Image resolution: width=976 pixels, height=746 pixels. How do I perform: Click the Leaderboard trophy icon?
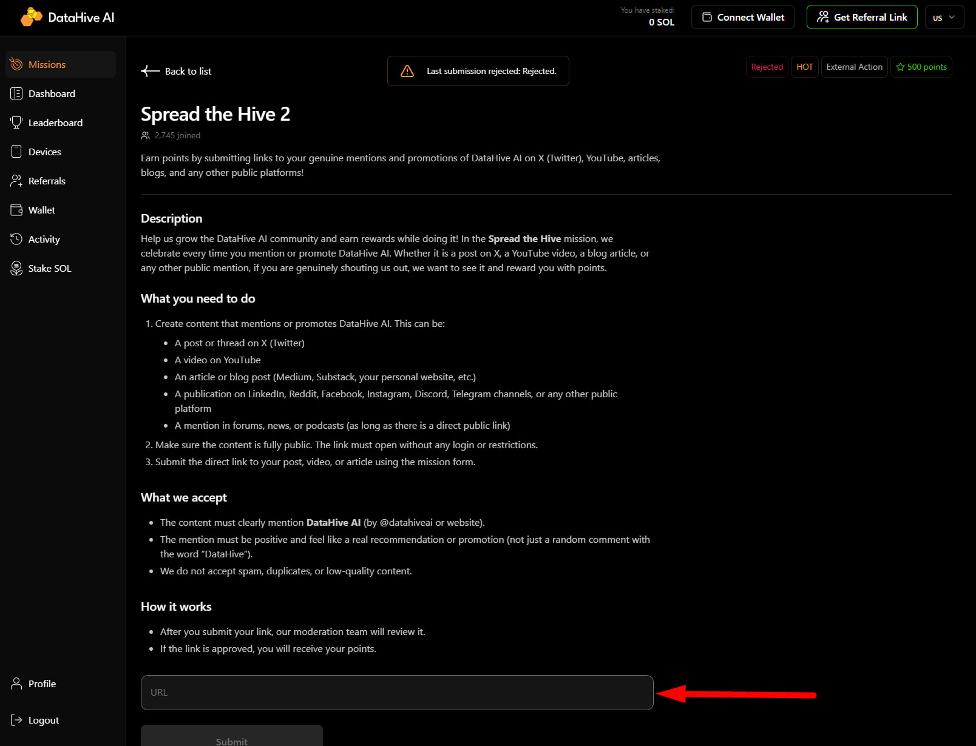16,123
